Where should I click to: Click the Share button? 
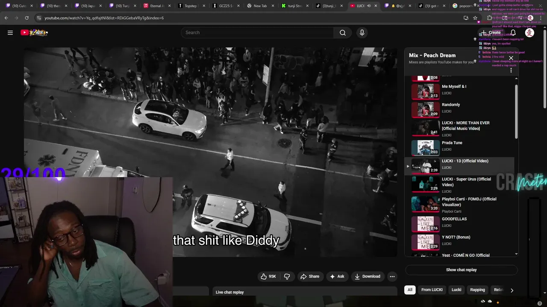click(310, 276)
